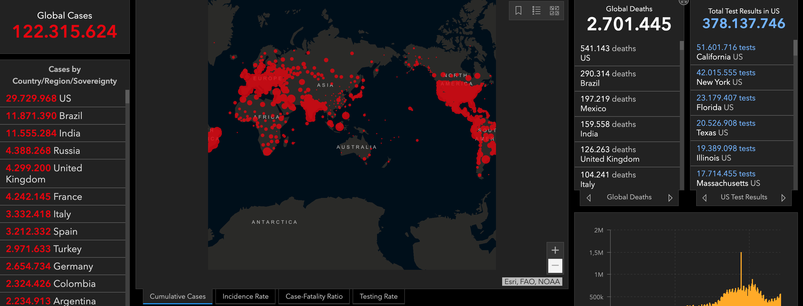
Task: Click the country cases list scrollbar
Action: [x=127, y=97]
